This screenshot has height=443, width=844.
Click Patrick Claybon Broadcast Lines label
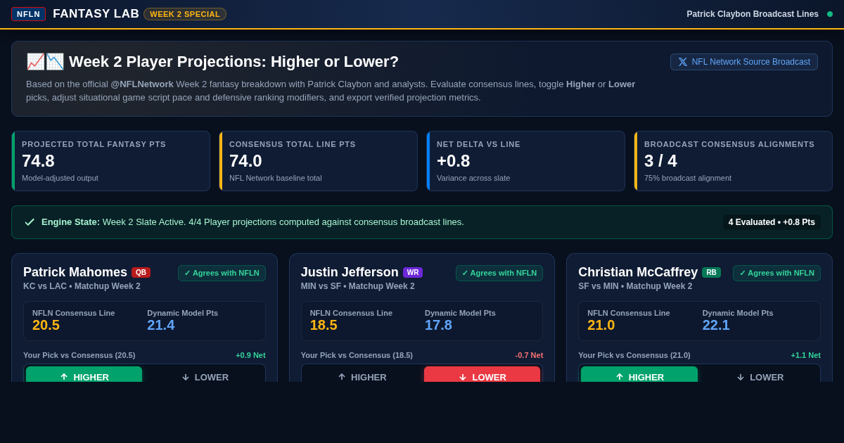click(753, 14)
